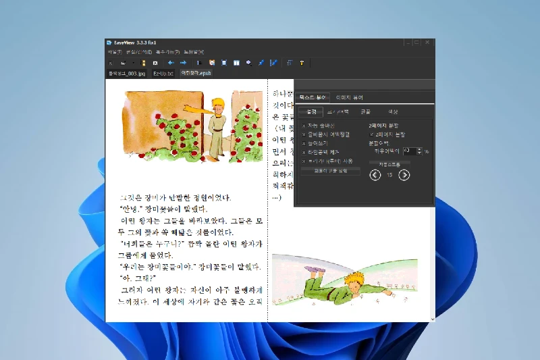The height and width of the screenshot is (360, 540).
Task: Click the alarm clock toolbar icon
Action: pos(212,63)
